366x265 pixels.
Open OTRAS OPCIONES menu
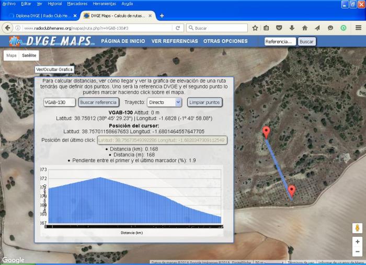point(225,41)
